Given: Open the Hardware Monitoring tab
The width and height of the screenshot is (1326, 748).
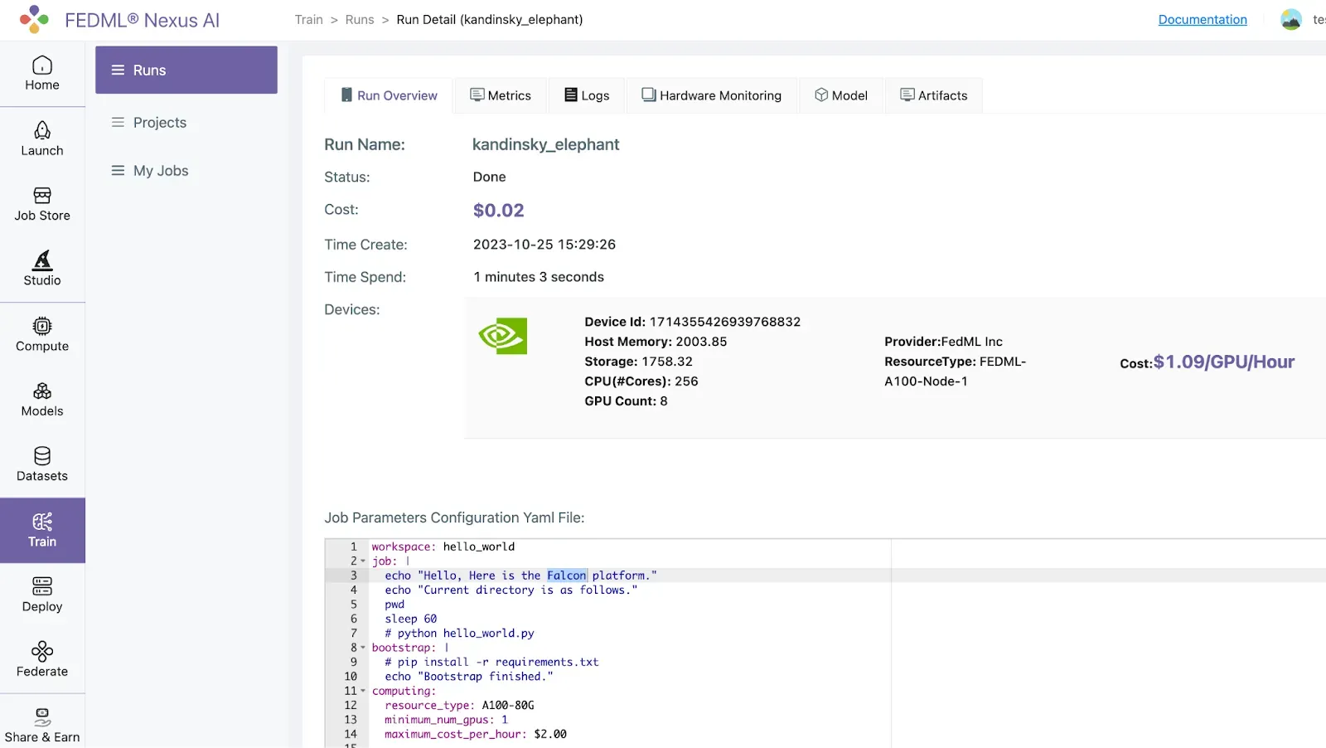Looking at the screenshot, I should 712,95.
